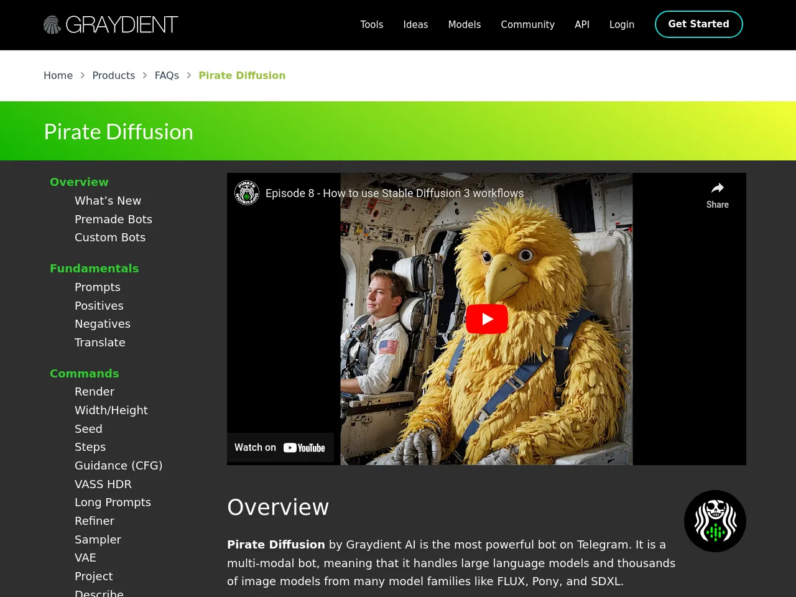Click the Share arrow icon on video
The height and width of the screenshot is (597, 796).
(717, 188)
